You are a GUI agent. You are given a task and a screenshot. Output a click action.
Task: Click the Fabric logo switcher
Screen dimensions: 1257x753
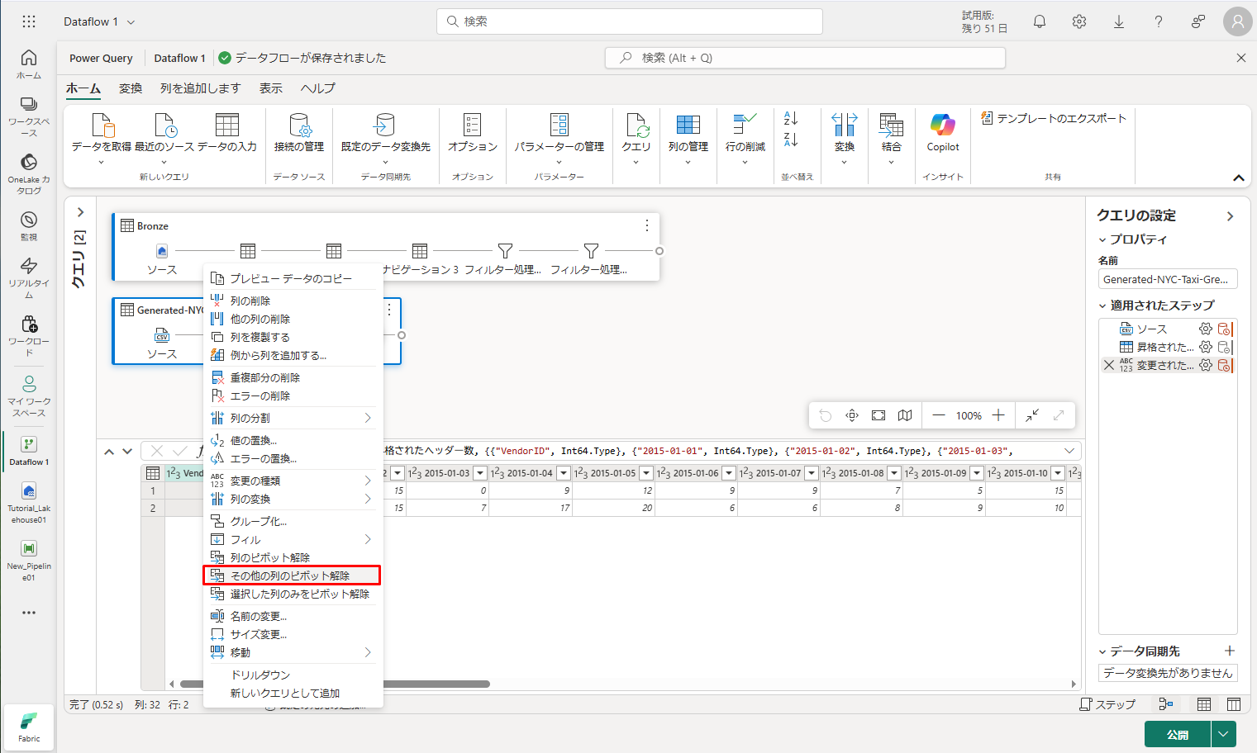29,727
